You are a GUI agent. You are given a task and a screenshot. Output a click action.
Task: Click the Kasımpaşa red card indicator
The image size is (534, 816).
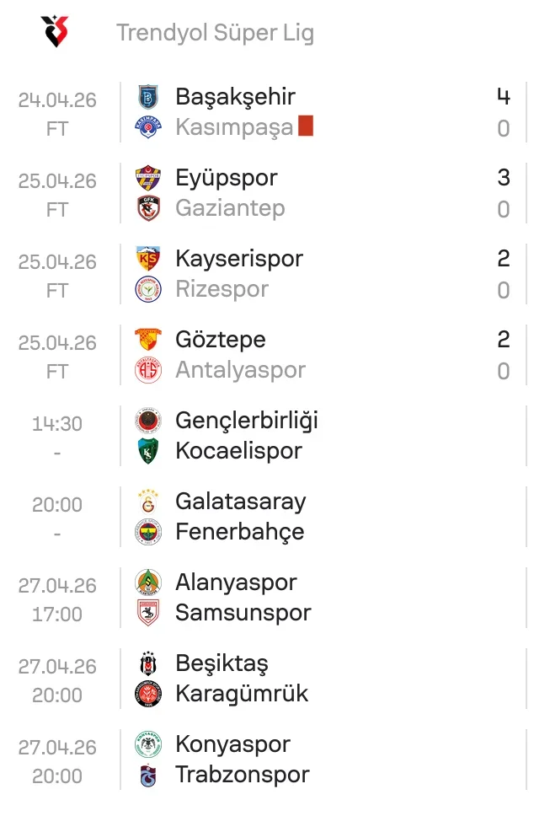(x=306, y=127)
